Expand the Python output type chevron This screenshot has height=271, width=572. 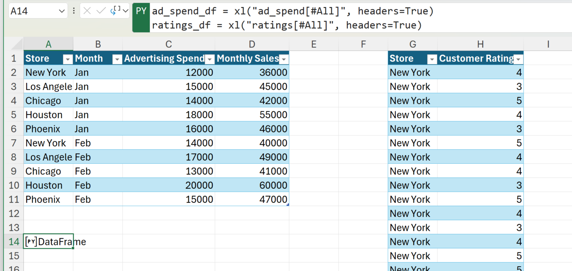(x=125, y=11)
